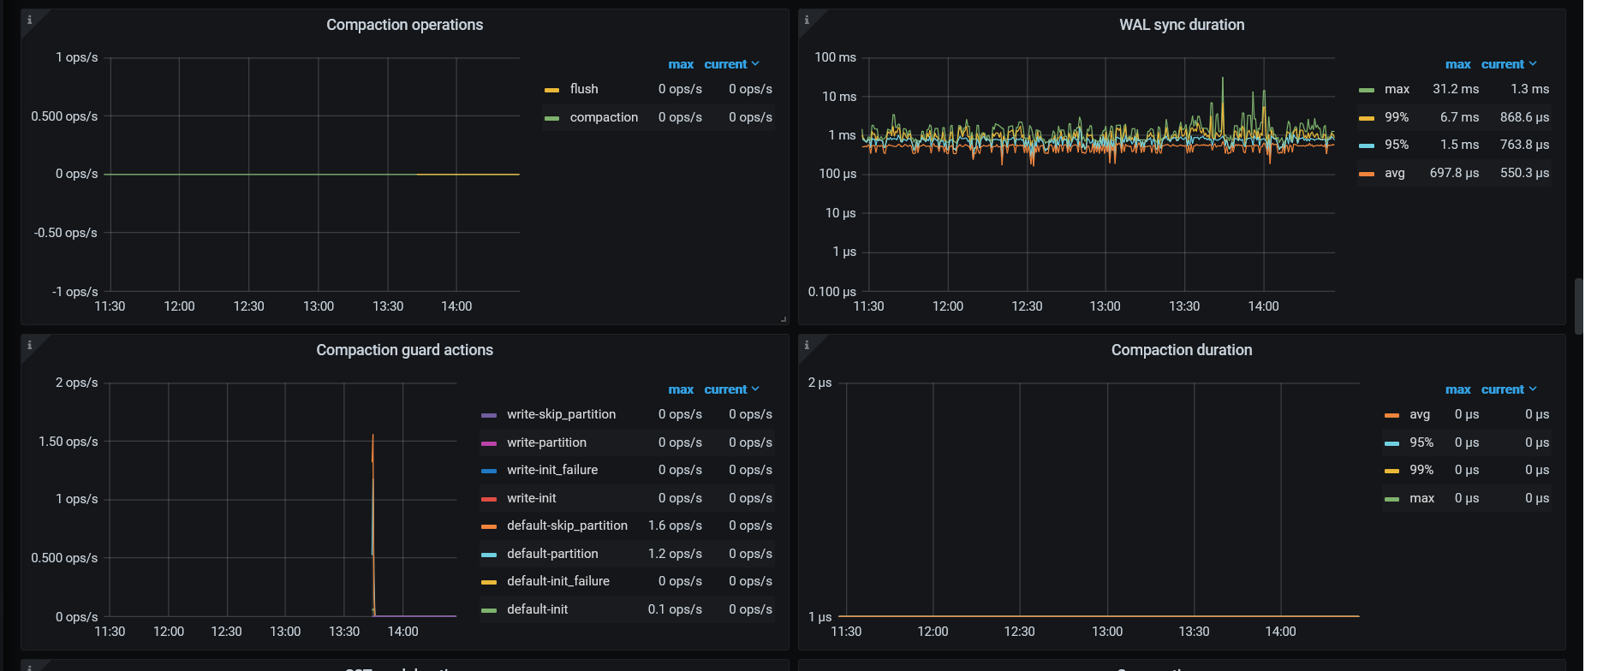Click orange avg swatch in Compaction duration legend
The image size is (1609, 671).
(x=1391, y=415)
